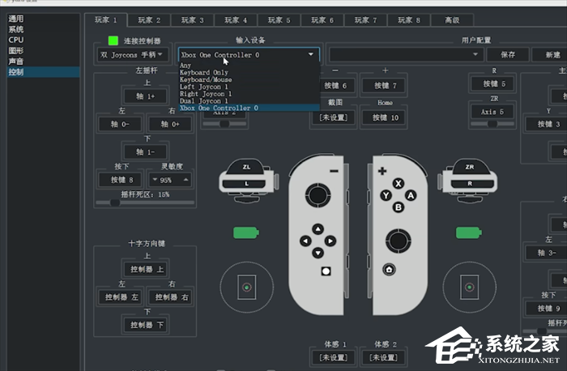
Task: Set the unassigned 截图 screenshot binding
Action: click(x=334, y=117)
